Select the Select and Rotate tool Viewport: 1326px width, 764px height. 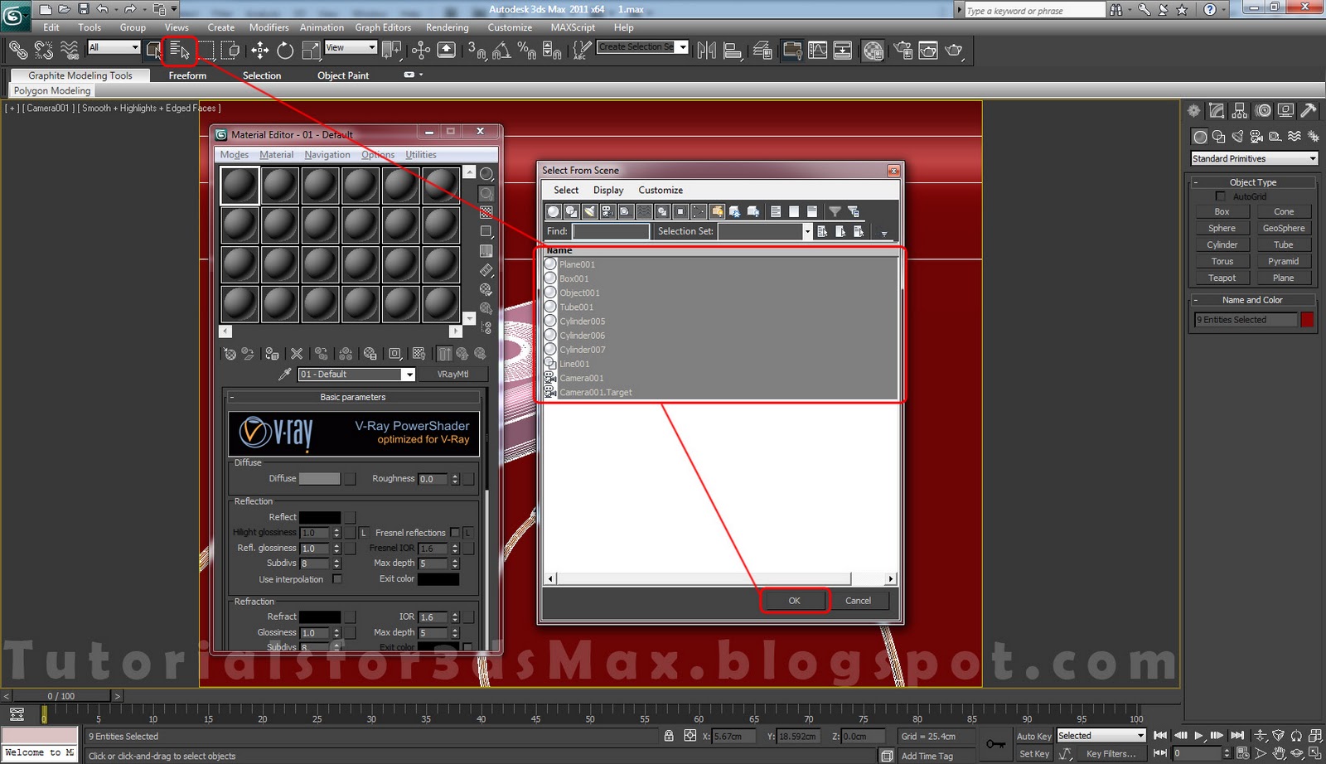[285, 51]
